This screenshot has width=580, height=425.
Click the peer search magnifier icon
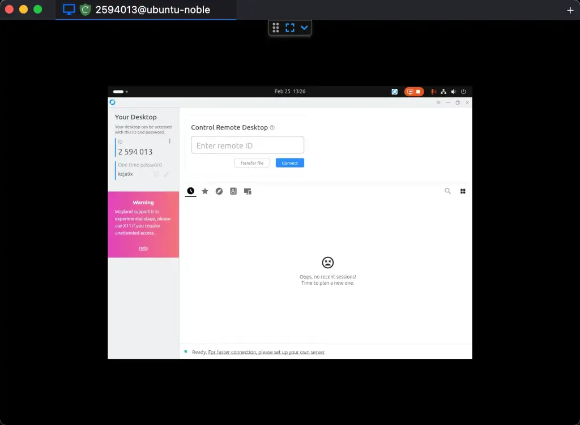(447, 191)
